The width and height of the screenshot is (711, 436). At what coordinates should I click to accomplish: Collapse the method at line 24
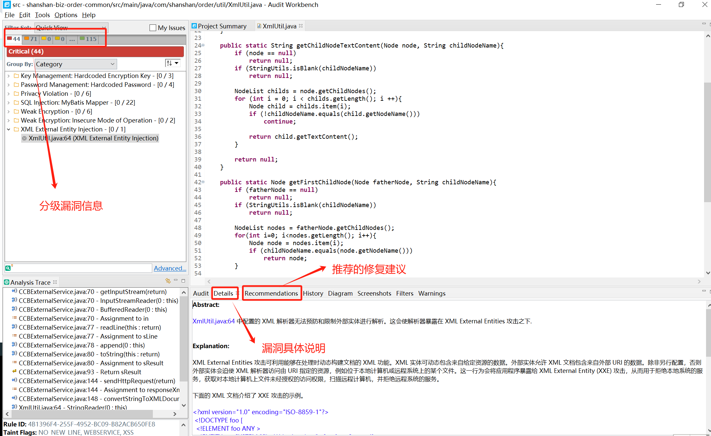coord(203,45)
